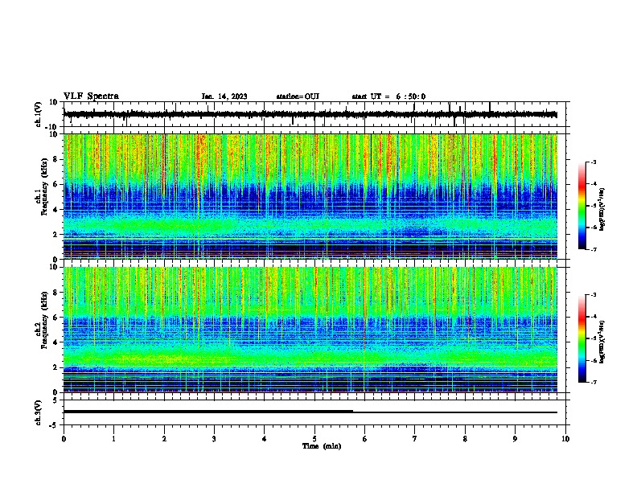This screenshot has width=637, height=492.
Task: Click the time axis tick label "10"
Action: tap(565, 439)
